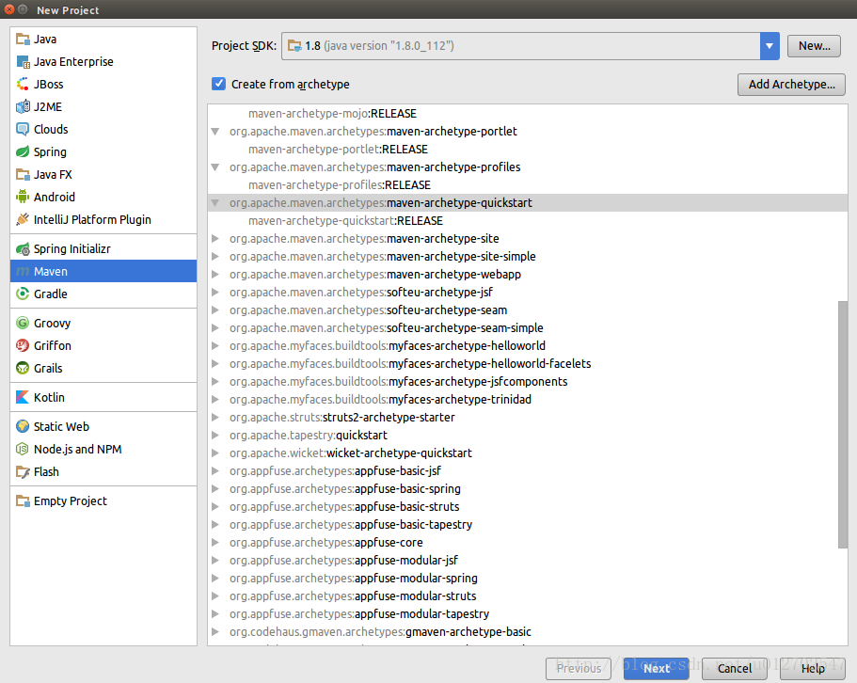
Task: Click the Android robot icon
Action: [23, 197]
